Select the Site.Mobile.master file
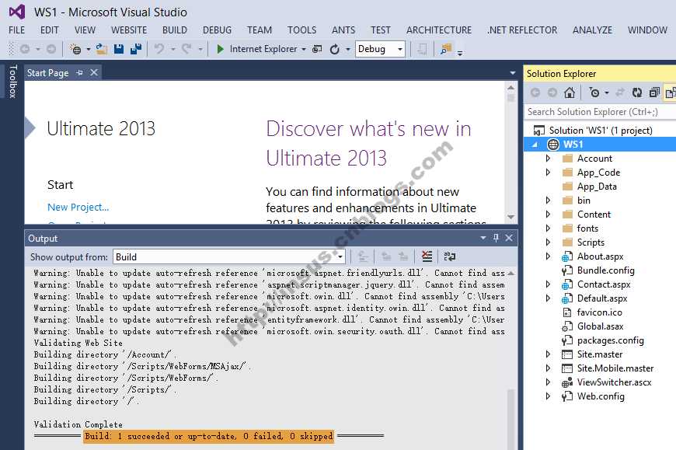676x450 pixels. (615, 368)
